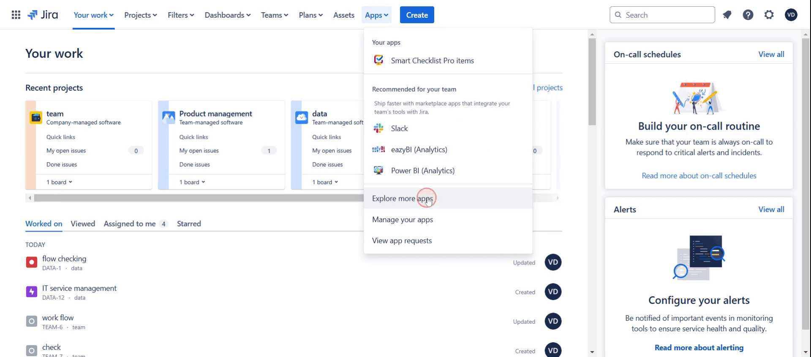
Task: Select Manage your apps
Action: point(448,219)
